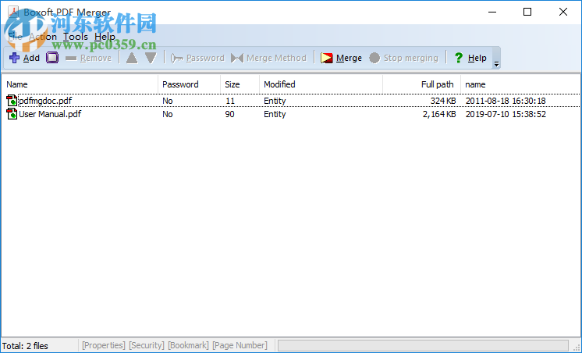This screenshot has width=582, height=353.
Task: Click the Add files plus icon
Action: pyautogui.click(x=15, y=58)
